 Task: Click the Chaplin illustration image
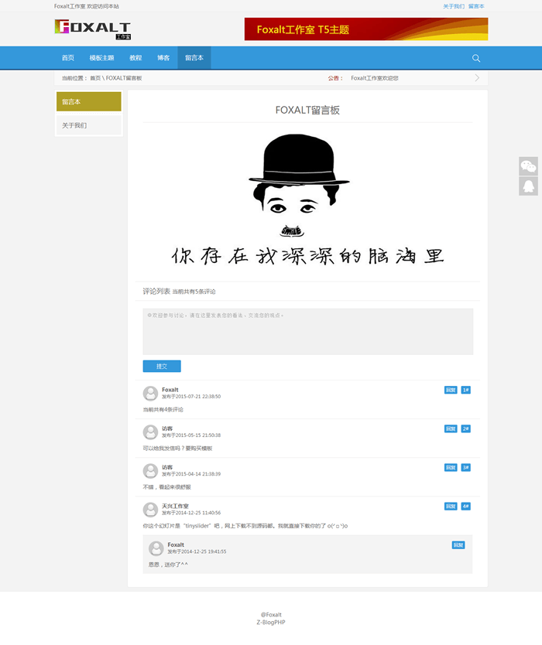[x=307, y=200]
